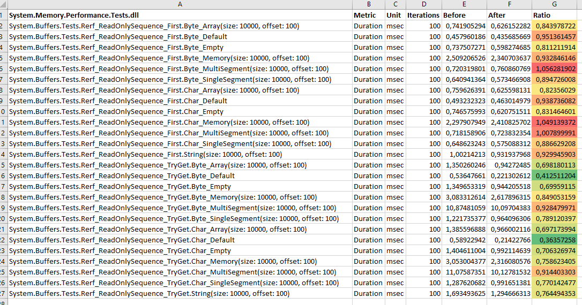The image size is (582, 305).
Task: Click After value 0,21422766
Action: (x=509, y=240)
